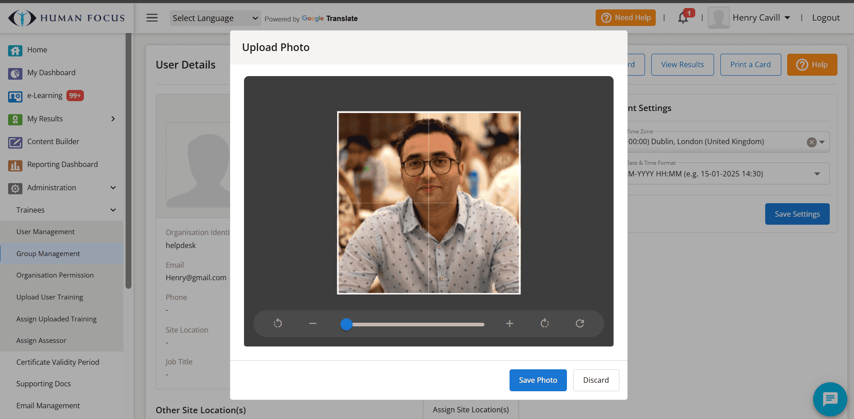Save the cropped photo
854x419 pixels.
537,380
